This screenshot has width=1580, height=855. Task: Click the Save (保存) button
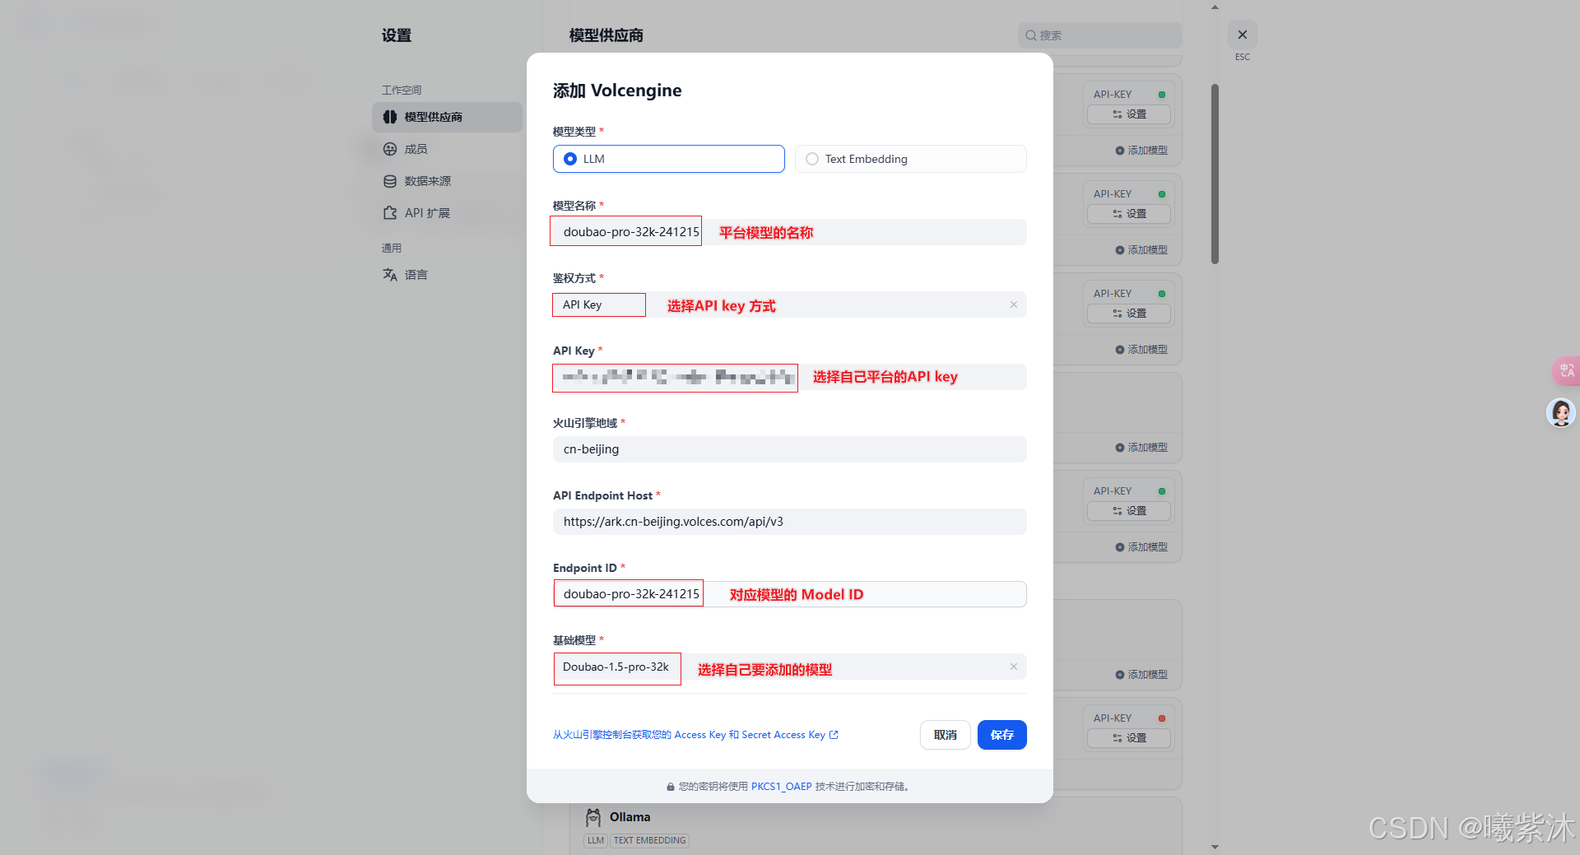[x=1002, y=735]
